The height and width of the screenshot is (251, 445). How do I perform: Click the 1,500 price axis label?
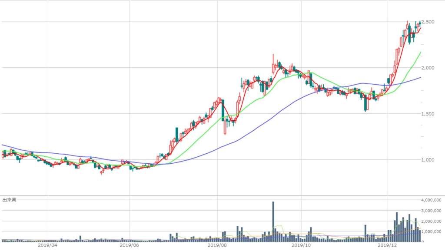[428, 114]
